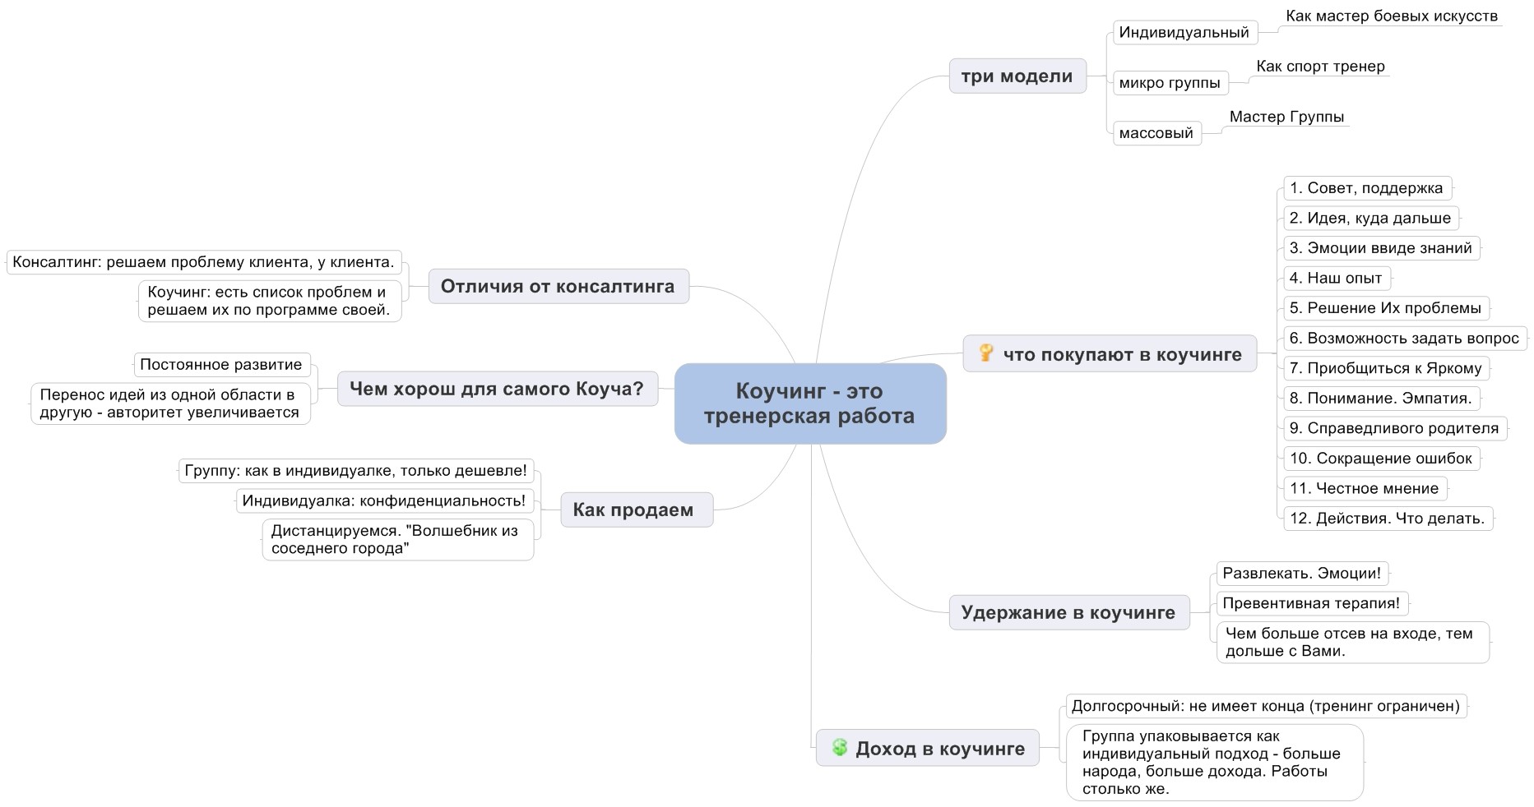Click 'Группу: как в индивидуалке' subtopic

click(x=356, y=470)
